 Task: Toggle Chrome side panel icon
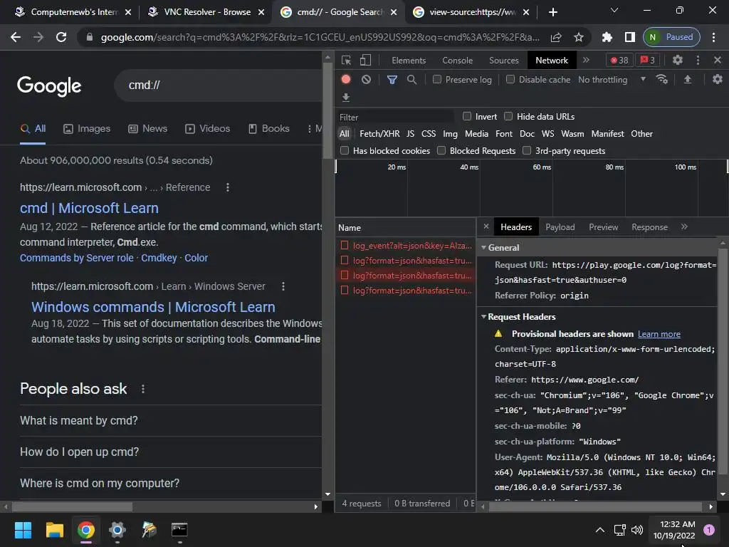click(x=629, y=37)
